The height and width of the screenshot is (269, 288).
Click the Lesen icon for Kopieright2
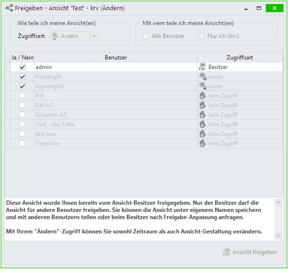[x=203, y=86]
